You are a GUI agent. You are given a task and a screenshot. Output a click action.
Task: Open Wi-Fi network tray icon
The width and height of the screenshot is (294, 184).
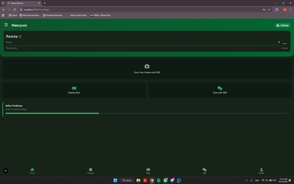(x=263, y=180)
